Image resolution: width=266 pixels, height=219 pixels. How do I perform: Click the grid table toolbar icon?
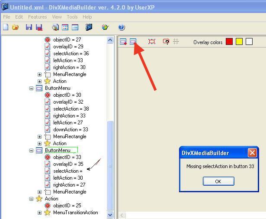pos(65,27)
